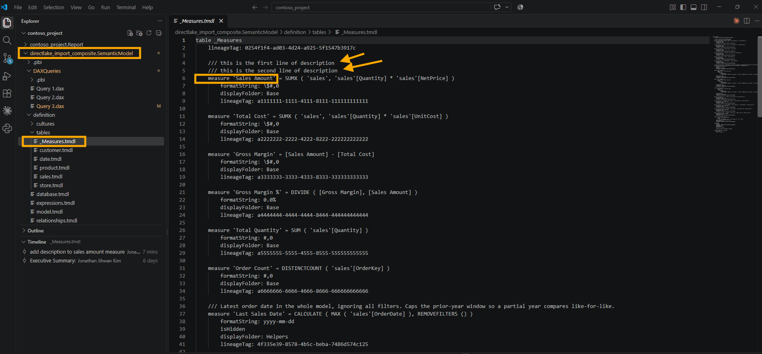Expand contoso_project.Report folder
Screen dimensions: 762x354
tap(26, 44)
